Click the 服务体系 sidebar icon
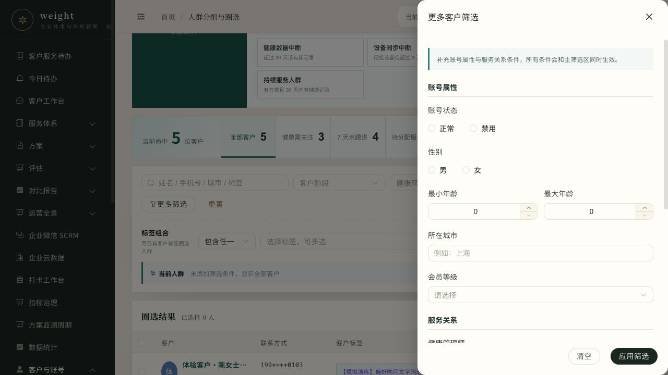Screen dimensions: 668x375 click(x=20, y=123)
